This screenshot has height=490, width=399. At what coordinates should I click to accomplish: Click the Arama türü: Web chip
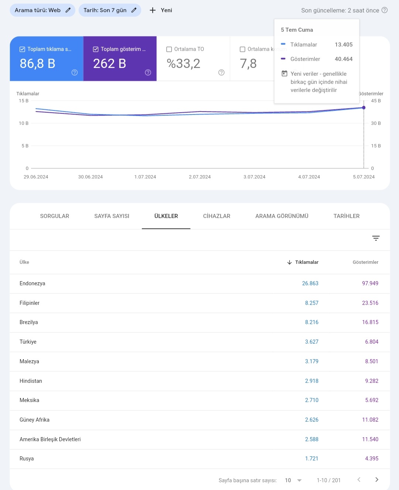42,10
